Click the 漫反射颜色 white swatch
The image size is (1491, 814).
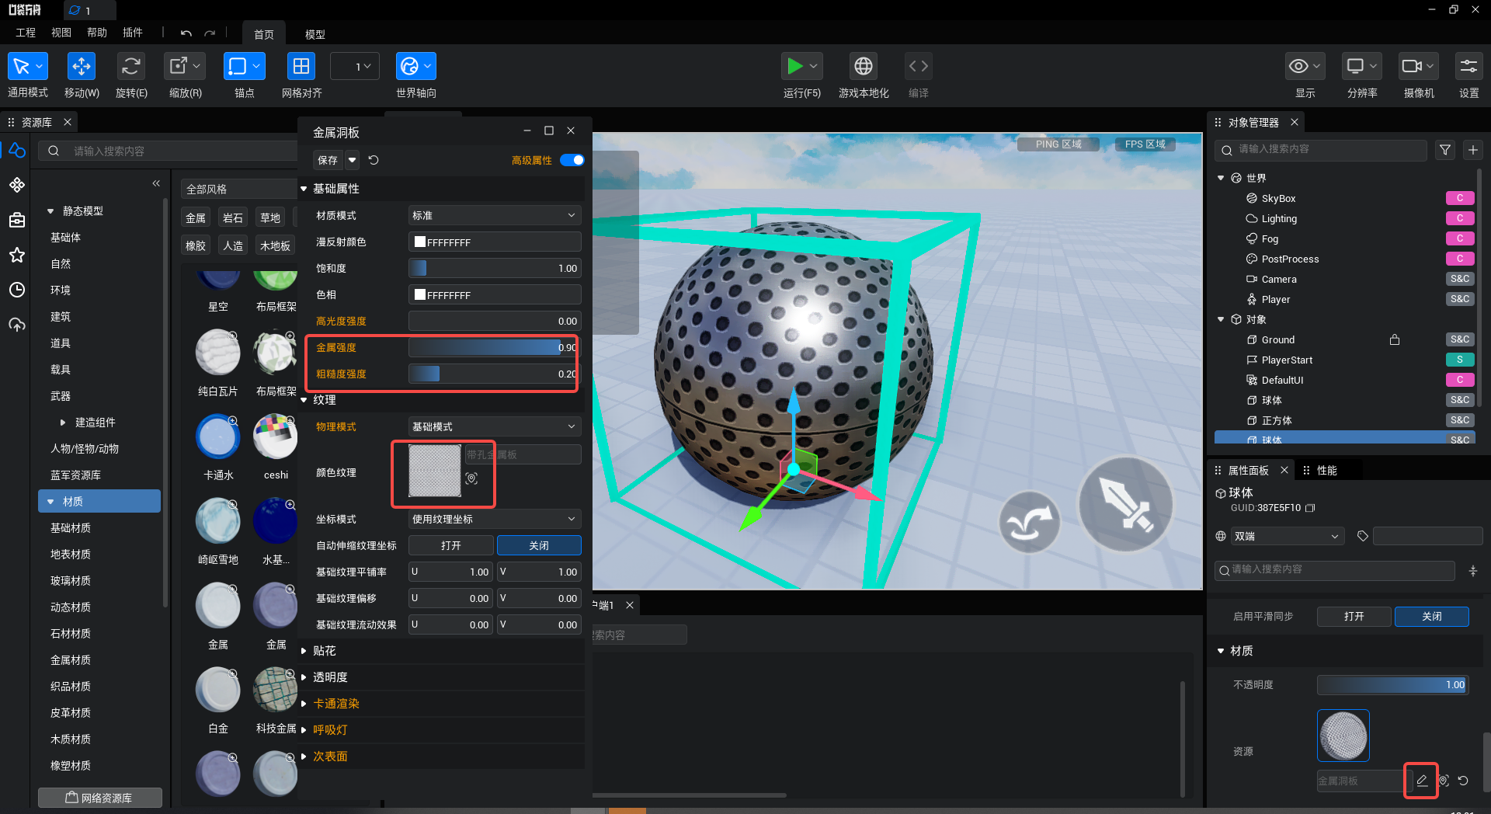[420, 242]
